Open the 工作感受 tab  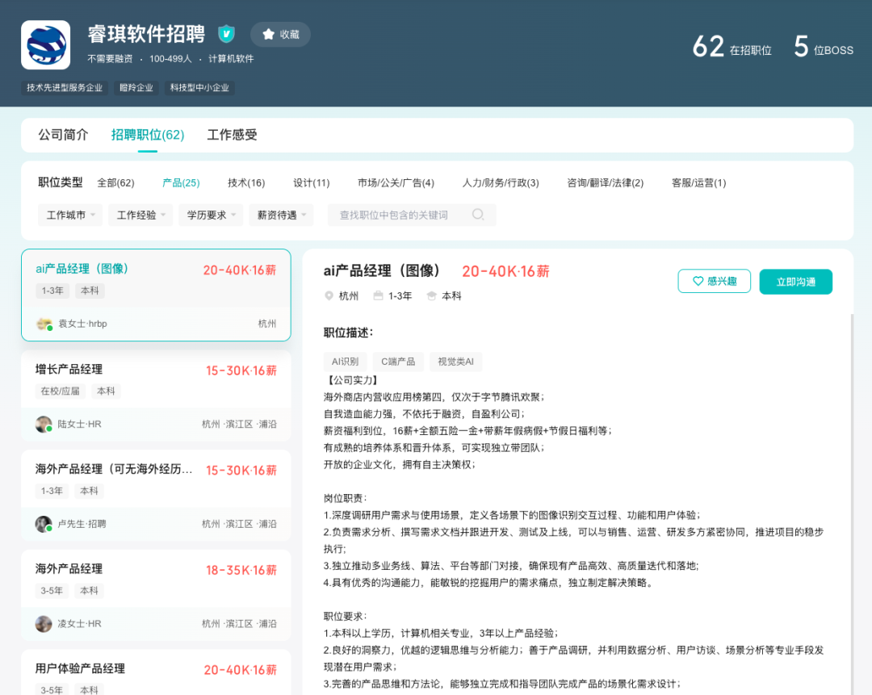[232, 135]
